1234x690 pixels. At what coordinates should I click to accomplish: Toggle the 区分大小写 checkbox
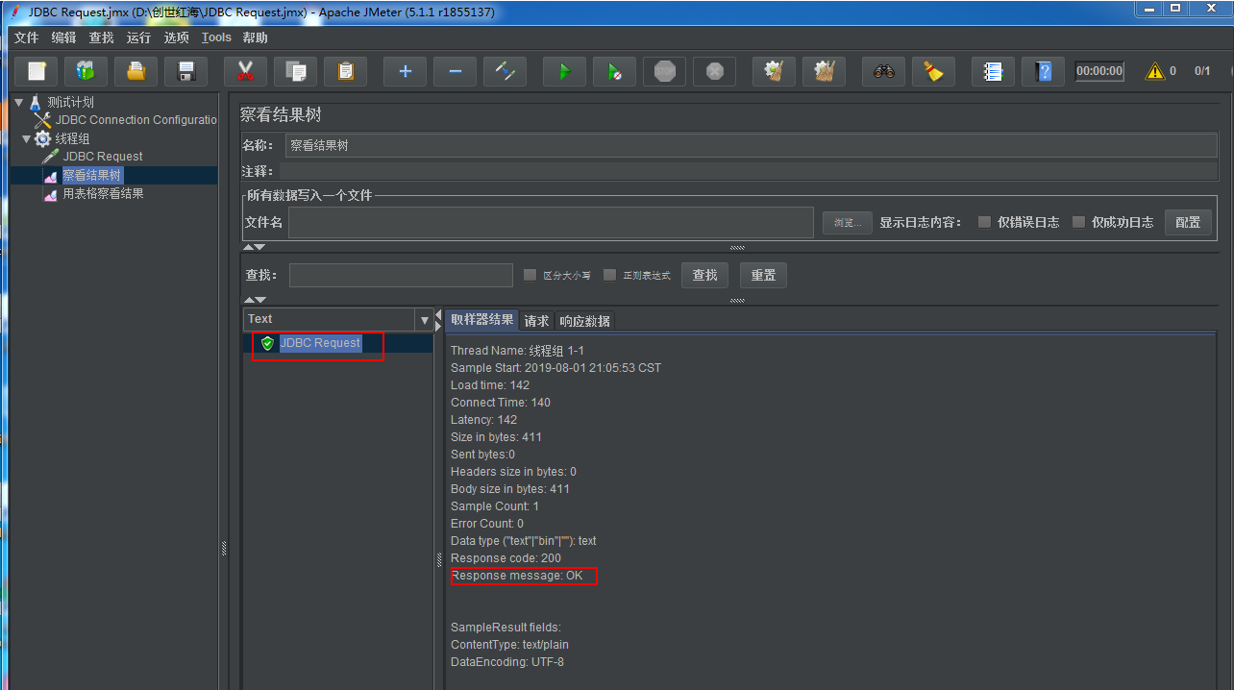point(530,275)
